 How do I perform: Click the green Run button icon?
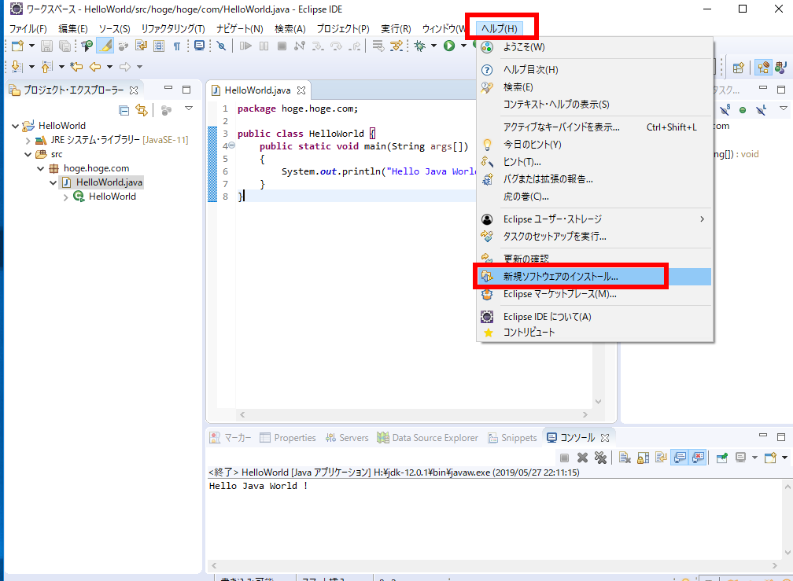[x=449, y=46]
